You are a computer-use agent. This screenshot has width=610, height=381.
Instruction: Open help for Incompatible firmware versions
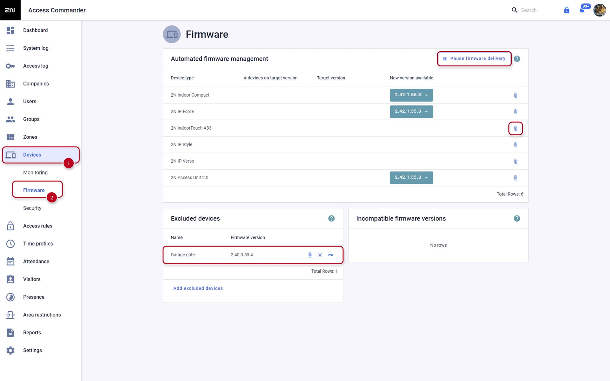pyautogui.click(x=517, y=219)
